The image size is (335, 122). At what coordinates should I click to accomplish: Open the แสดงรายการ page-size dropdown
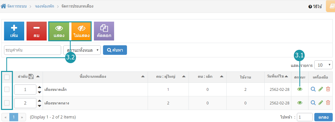click(x=323, y=65)
